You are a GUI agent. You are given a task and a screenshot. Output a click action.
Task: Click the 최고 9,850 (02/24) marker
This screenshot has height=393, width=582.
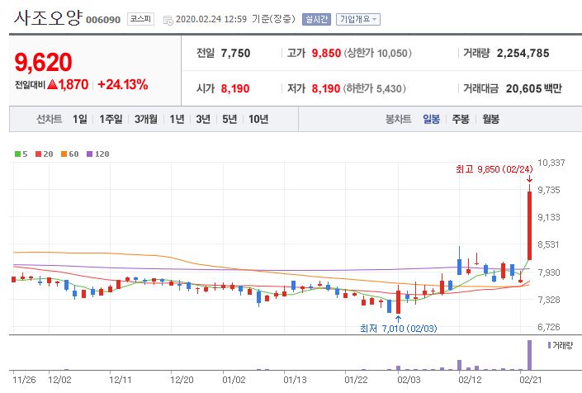[494, 169]
